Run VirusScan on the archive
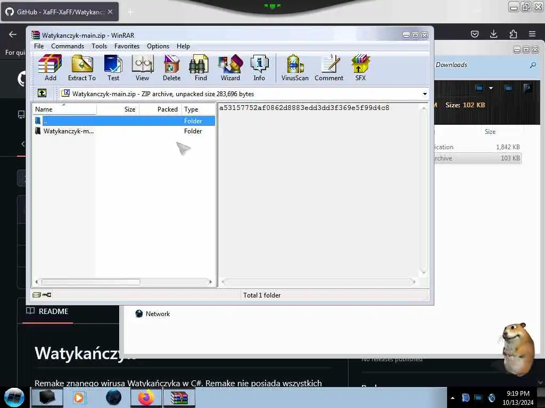This screenshot has height=408, width=545. coord(295,68)
